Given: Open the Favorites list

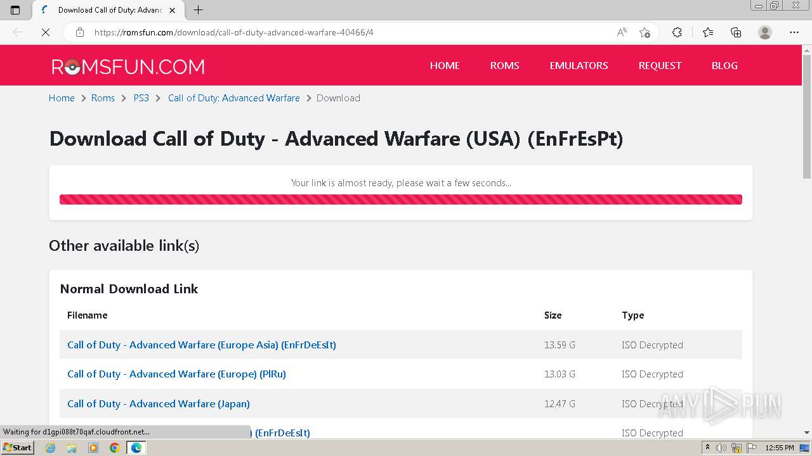Looking at the screenshot, I should 708,32.
